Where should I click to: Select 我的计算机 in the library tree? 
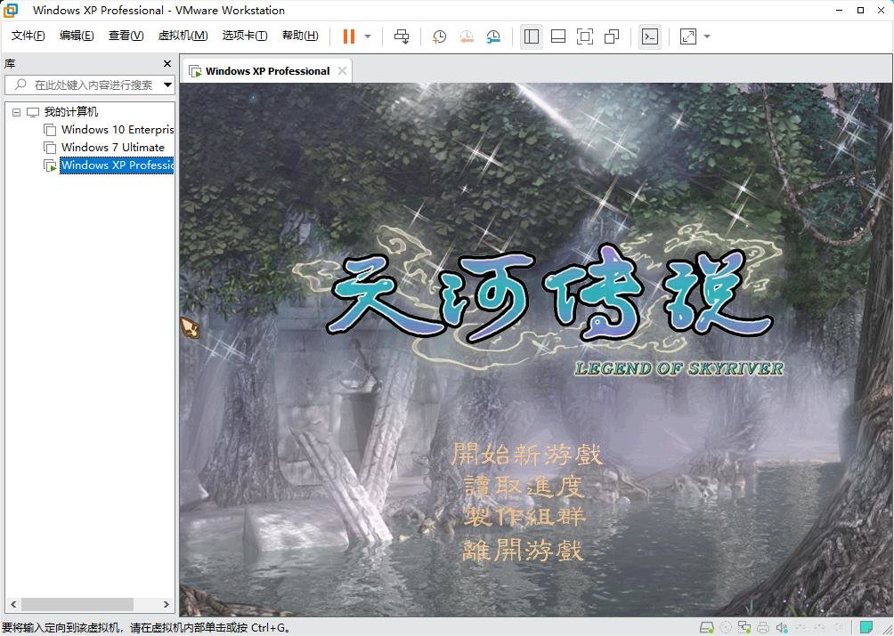(71, 111)
